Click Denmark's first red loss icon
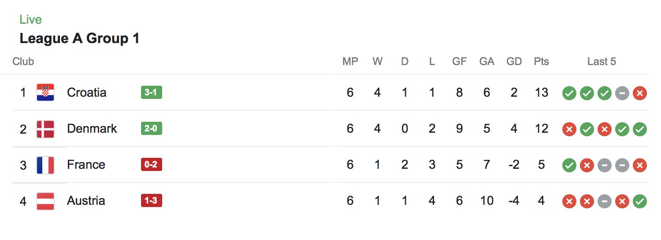The image size is (661, 240). point(569,129)
